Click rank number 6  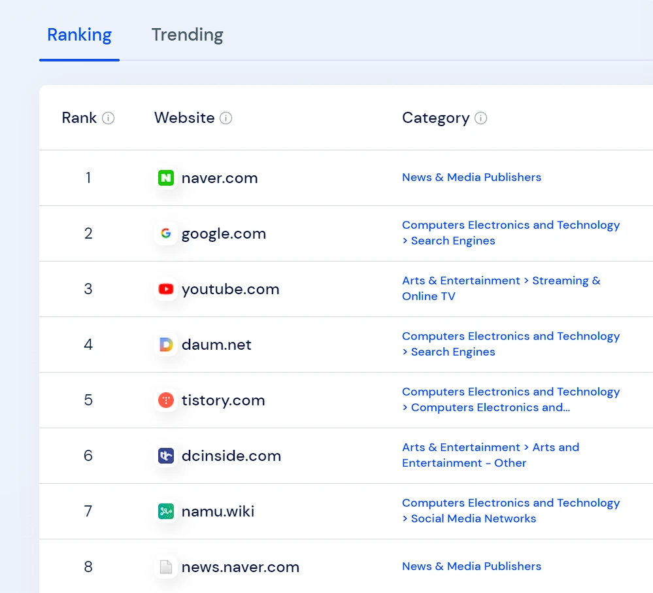(x=88, y=456)
